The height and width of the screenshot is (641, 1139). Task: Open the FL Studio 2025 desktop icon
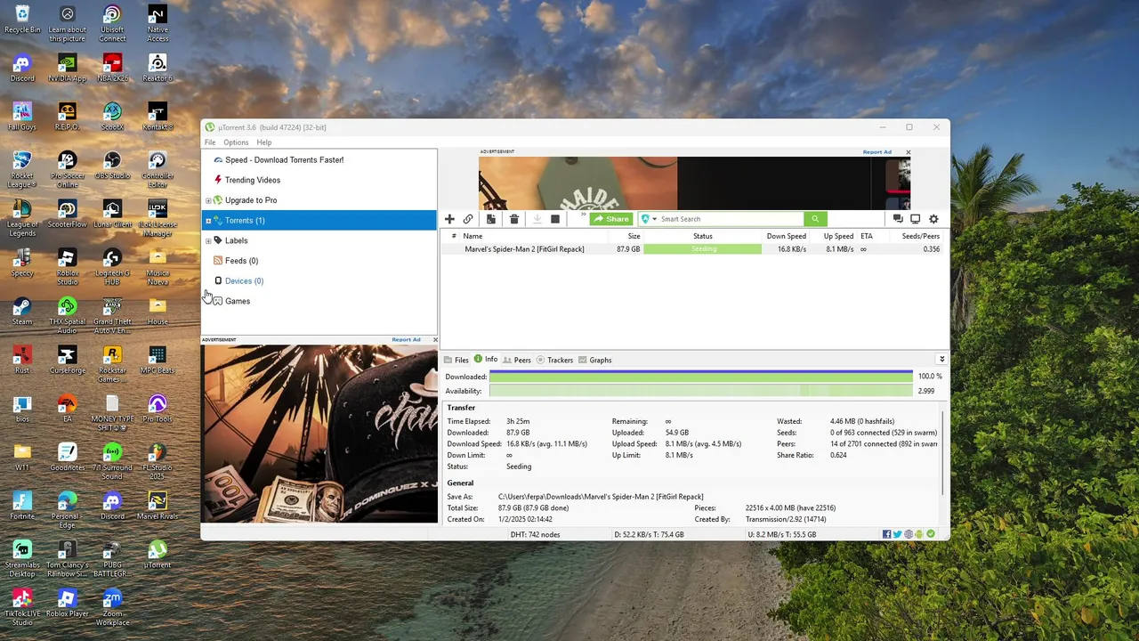coord(158,458)
